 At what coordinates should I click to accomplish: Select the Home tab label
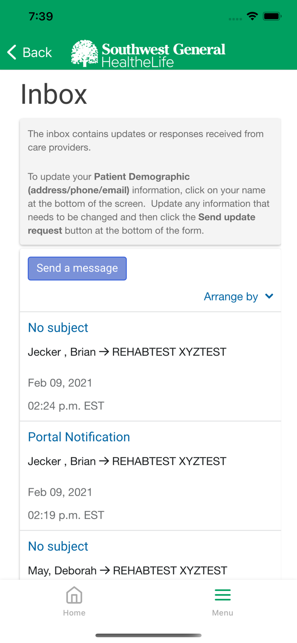click(x=74, y=613)
